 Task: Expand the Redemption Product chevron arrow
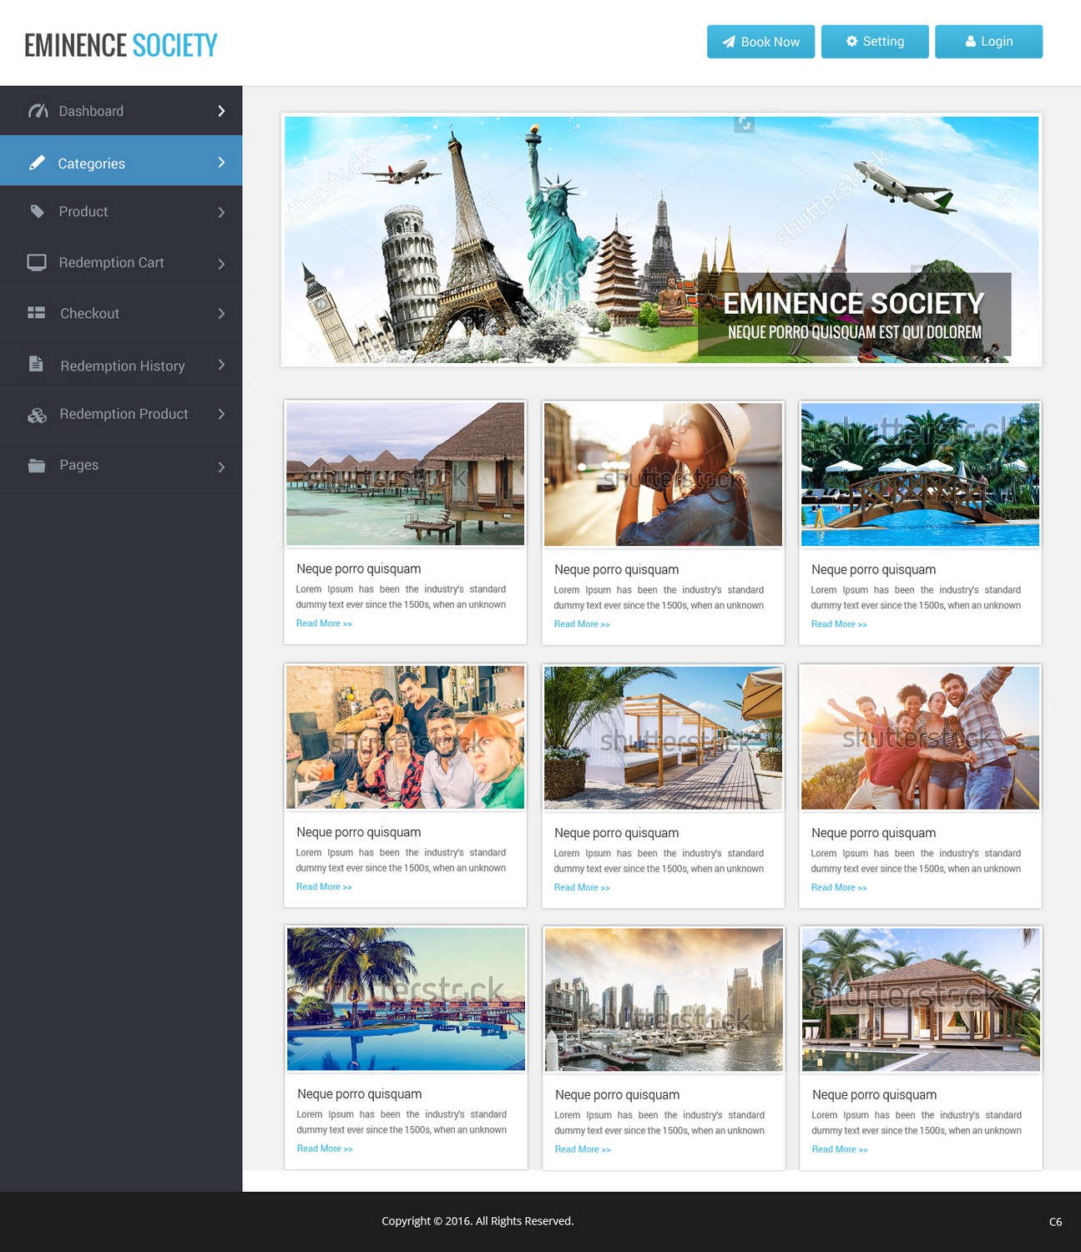pyautogui.click(x=221, y=414)
